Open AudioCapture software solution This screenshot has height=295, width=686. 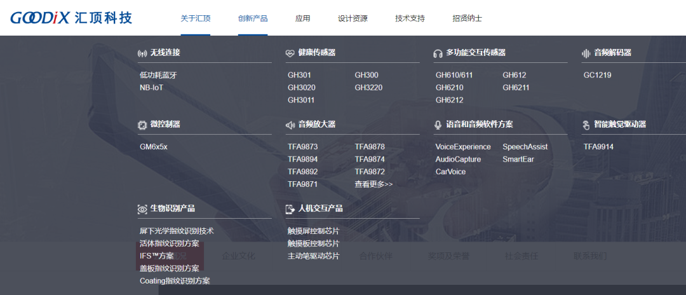[x=458, y=160]
